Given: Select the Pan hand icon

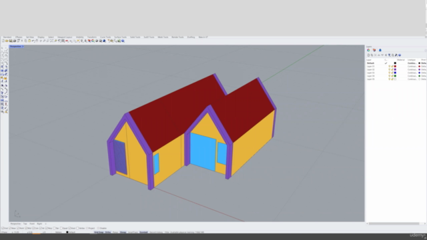Looking at the screenshot, I should pyautogui.click(x=37, y=41).
